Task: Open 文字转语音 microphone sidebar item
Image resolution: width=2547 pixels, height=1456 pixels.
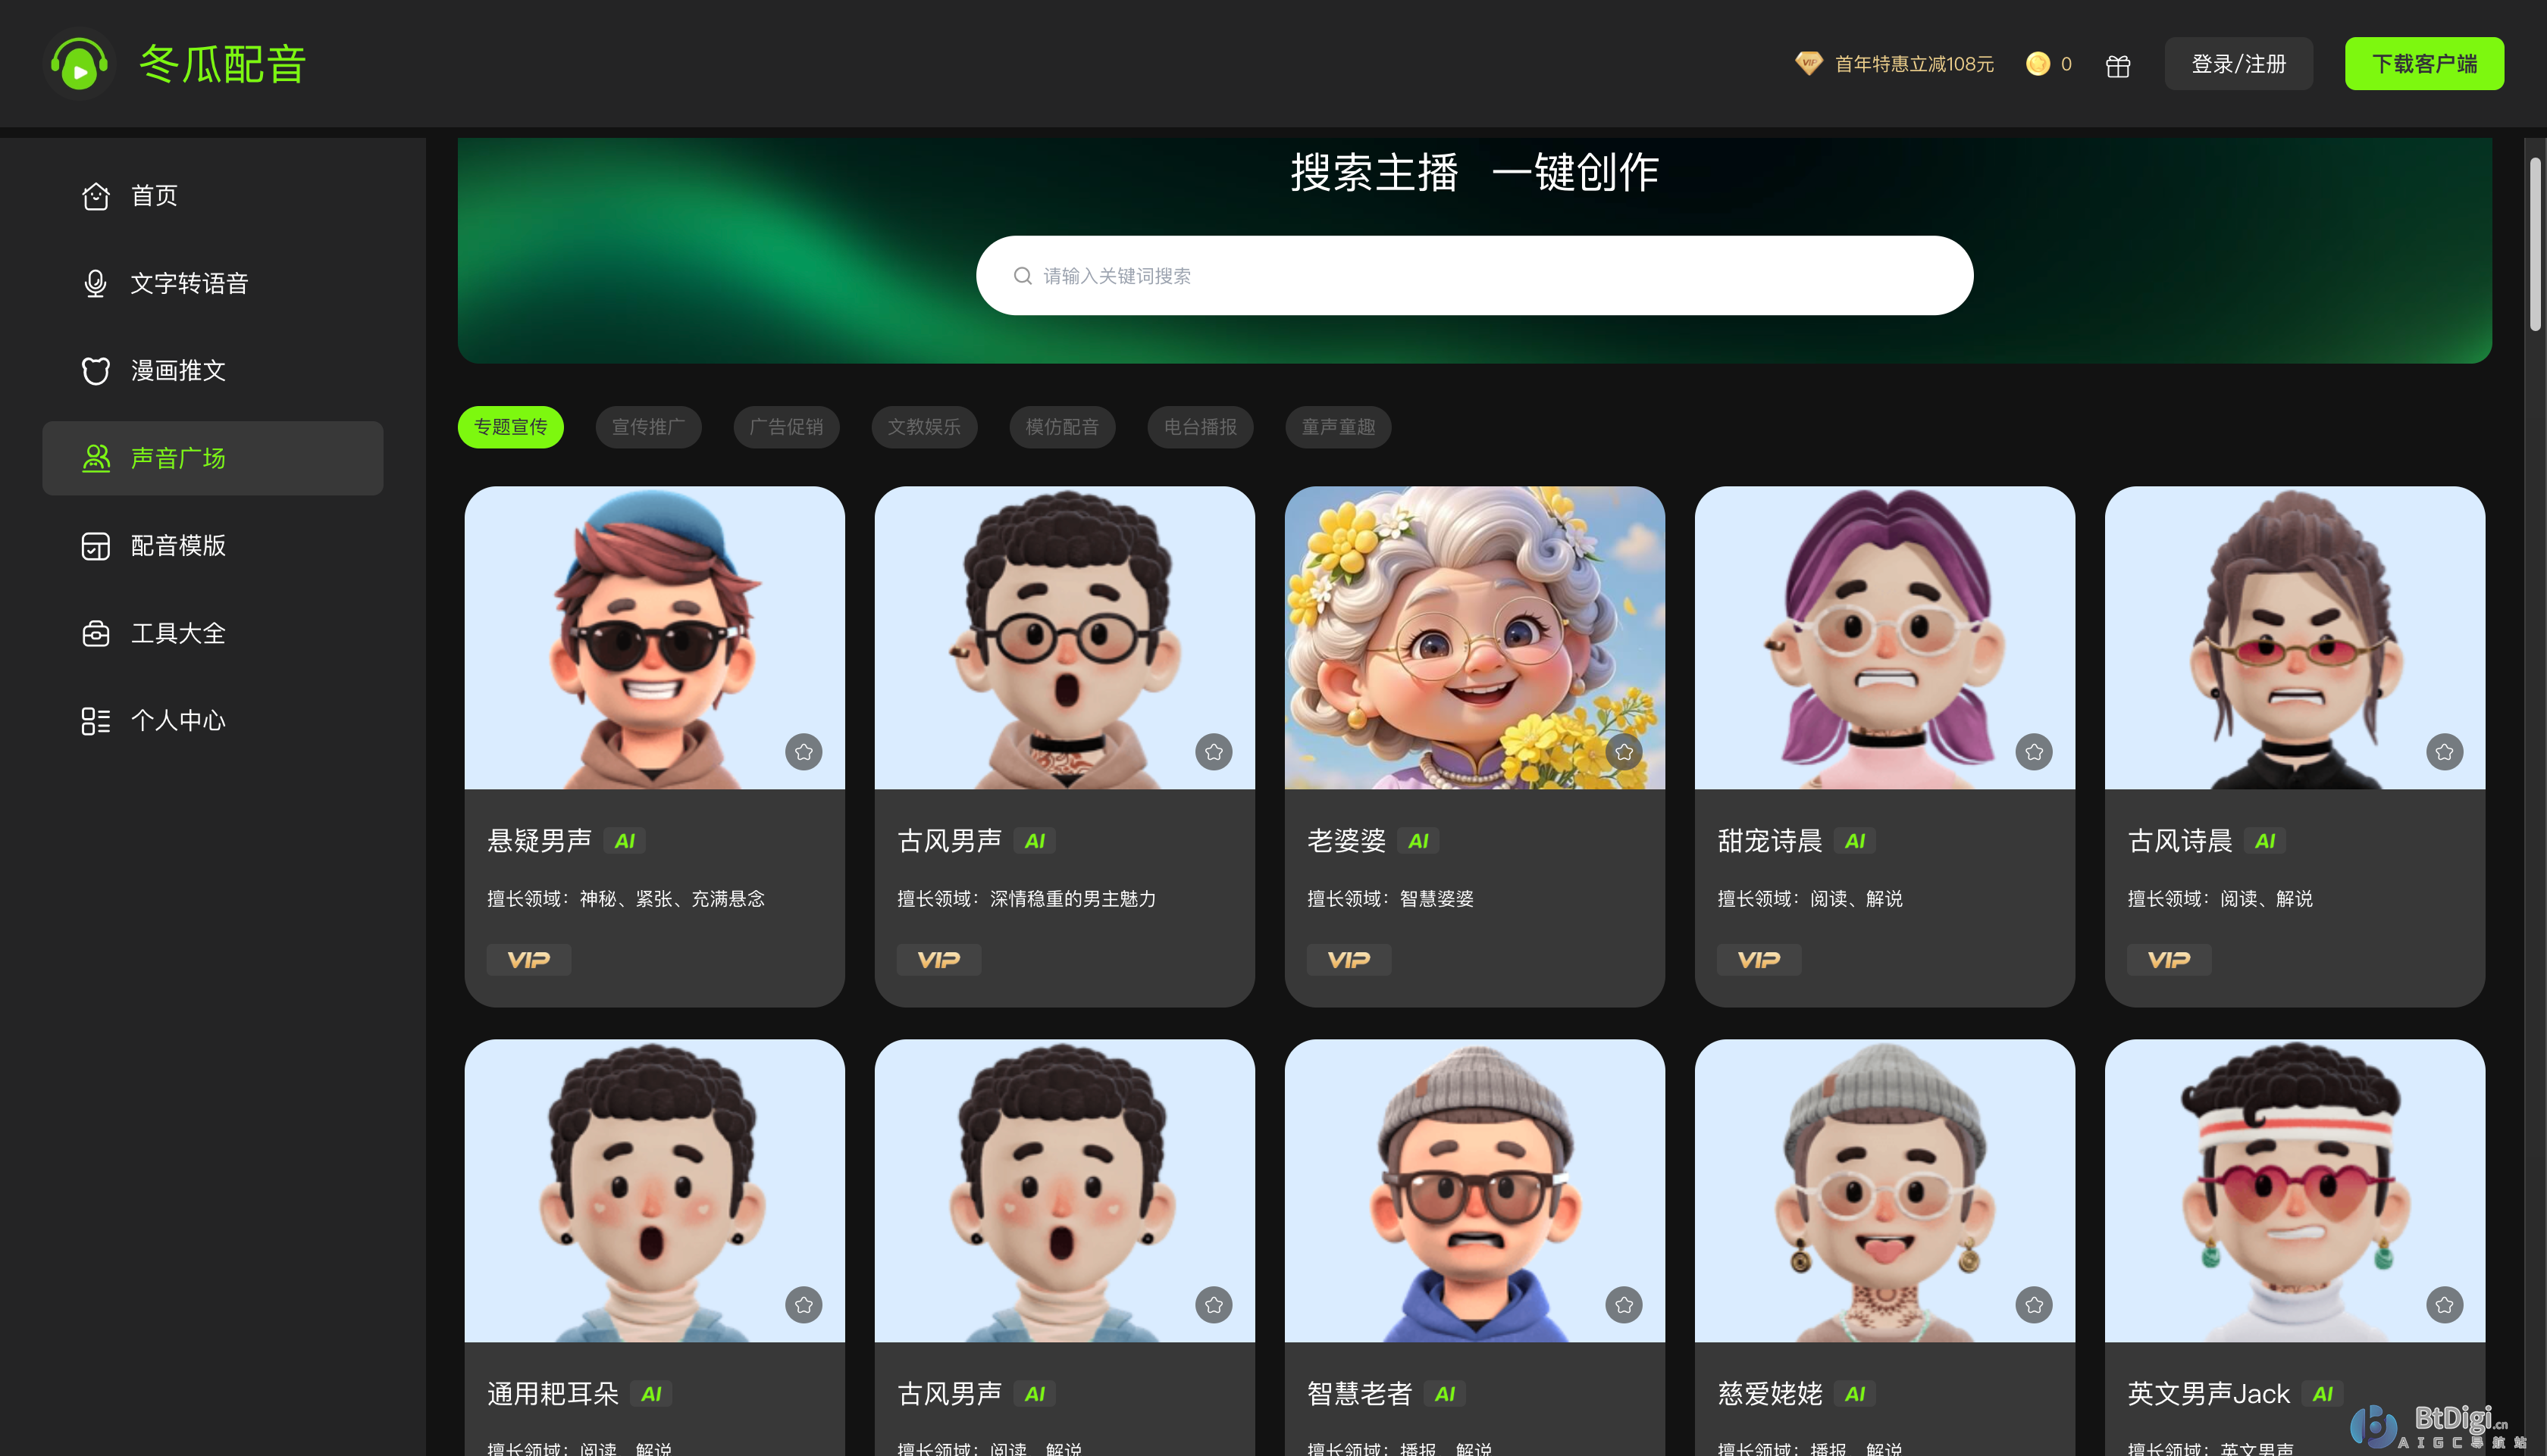Action: (96, 283)
